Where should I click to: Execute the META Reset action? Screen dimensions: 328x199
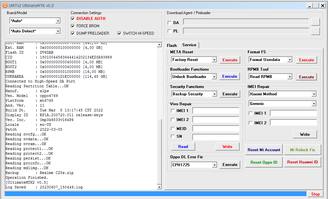pyautogui.click(x=230, y=60)
